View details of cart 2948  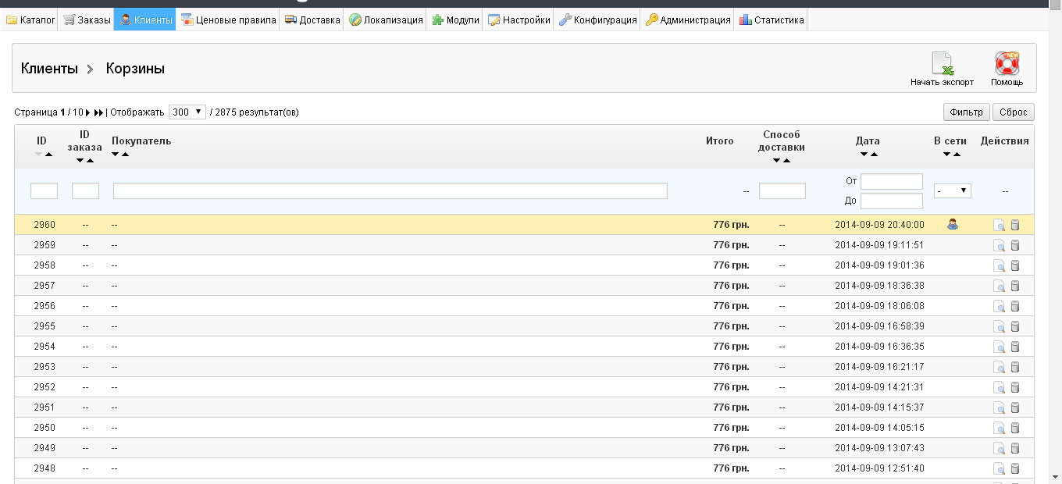pos(999,468)
